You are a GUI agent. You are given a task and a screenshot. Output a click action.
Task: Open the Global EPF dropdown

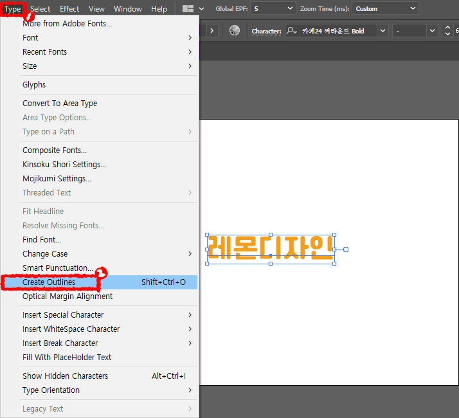coord(273,8)
